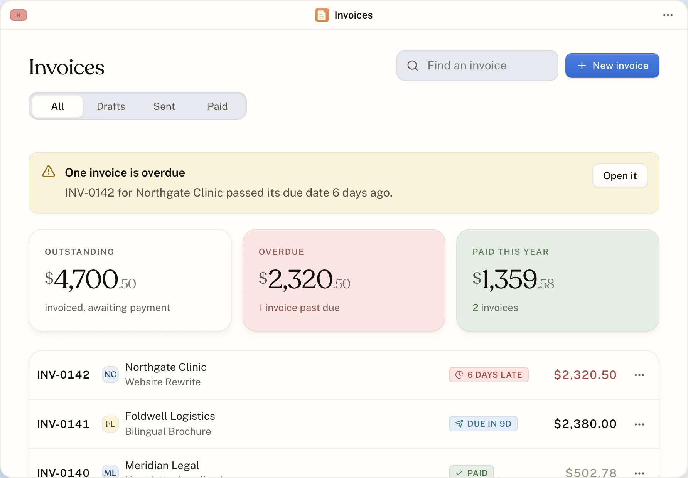
Task: Click the FL avatar for Foldwell Logistics
Action: click(x=110, y=424)
